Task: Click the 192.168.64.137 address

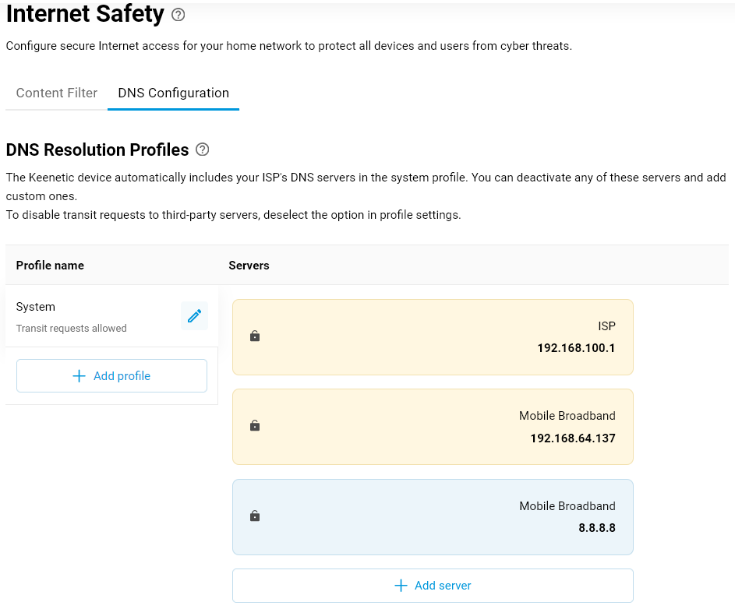Action: [573, 438]
